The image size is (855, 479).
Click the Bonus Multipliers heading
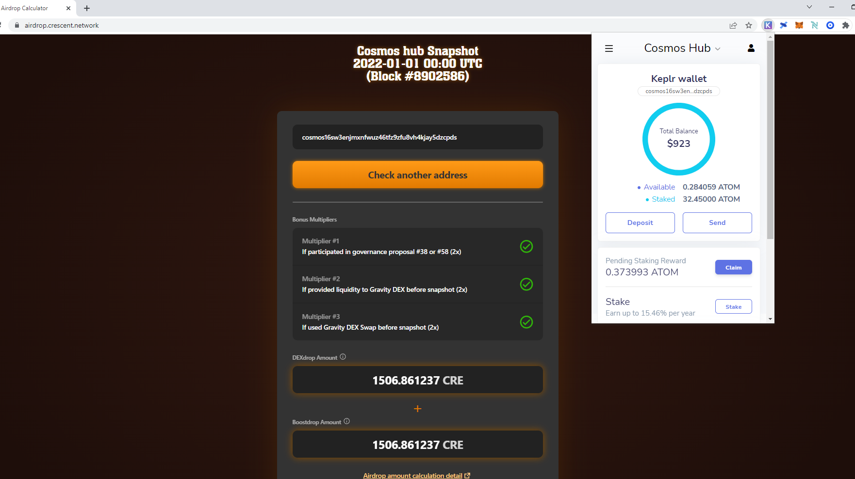(314, 220)
